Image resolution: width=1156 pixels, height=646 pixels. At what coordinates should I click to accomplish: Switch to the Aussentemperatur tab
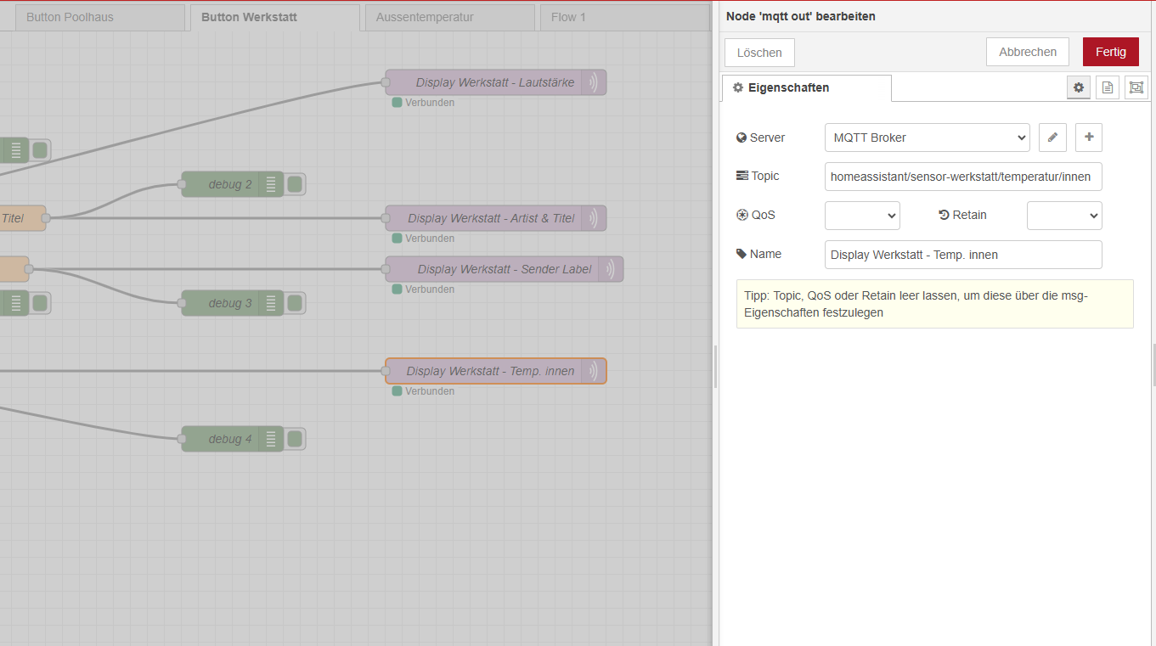tap(450, 17)
